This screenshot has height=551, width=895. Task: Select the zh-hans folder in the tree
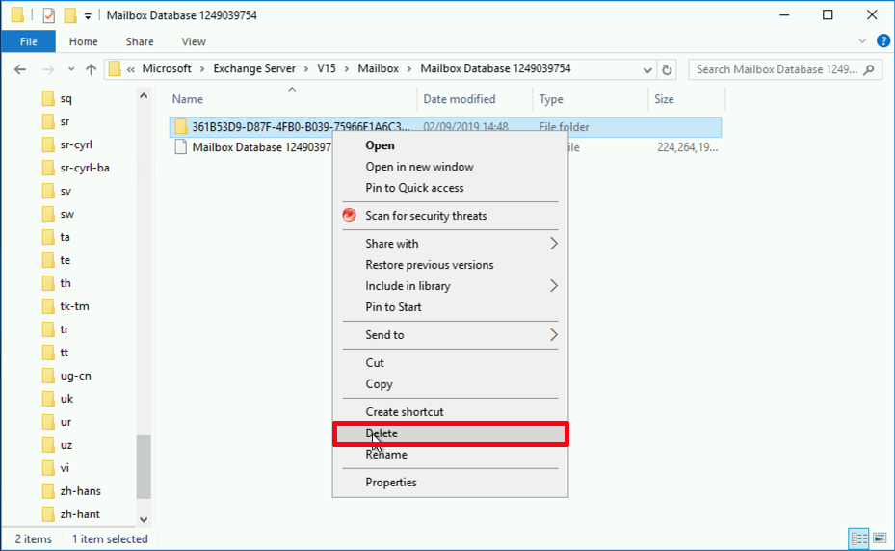(81, 491)
